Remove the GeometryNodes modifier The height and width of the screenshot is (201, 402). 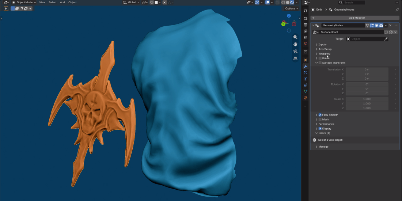390,25
